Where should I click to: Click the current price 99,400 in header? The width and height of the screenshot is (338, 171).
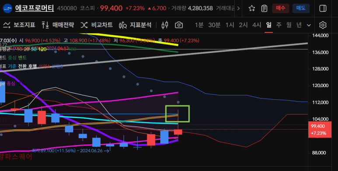111,8
